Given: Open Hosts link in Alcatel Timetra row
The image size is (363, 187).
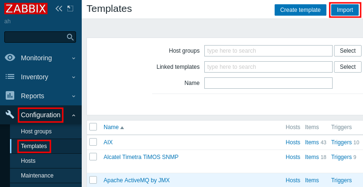Looking at the screenshot, I should pyautogui.click(x=293, y=157).
